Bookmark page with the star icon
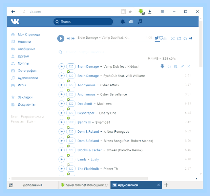Image resolution: width=210 pixels, height=196 pixels. [130, 12]
